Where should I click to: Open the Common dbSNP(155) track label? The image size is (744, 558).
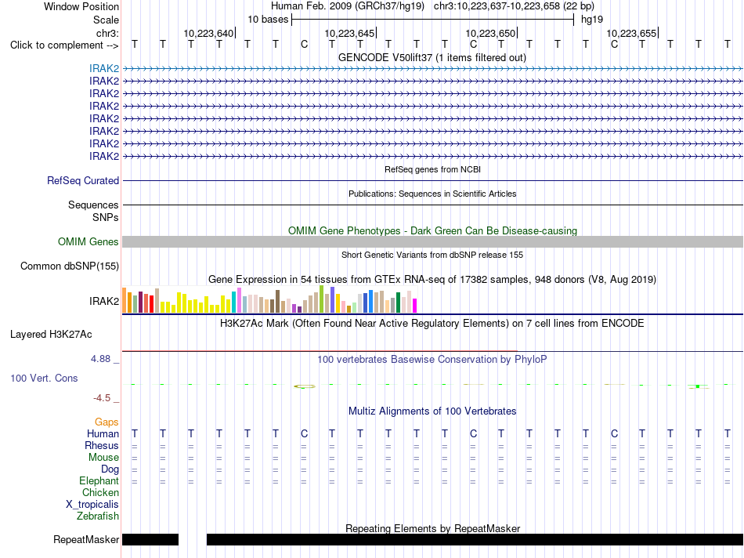(70, 266)
